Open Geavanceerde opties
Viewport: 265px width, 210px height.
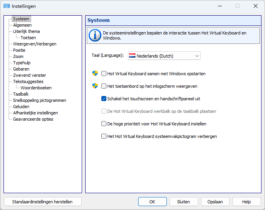point(33,119)
